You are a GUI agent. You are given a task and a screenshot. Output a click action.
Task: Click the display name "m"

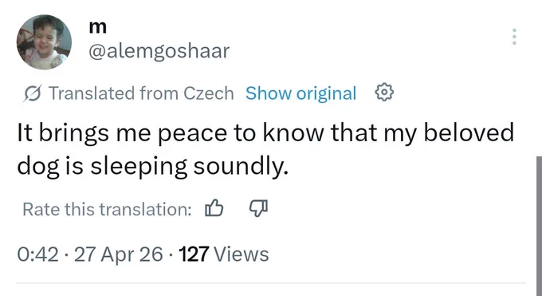point(98,27)
